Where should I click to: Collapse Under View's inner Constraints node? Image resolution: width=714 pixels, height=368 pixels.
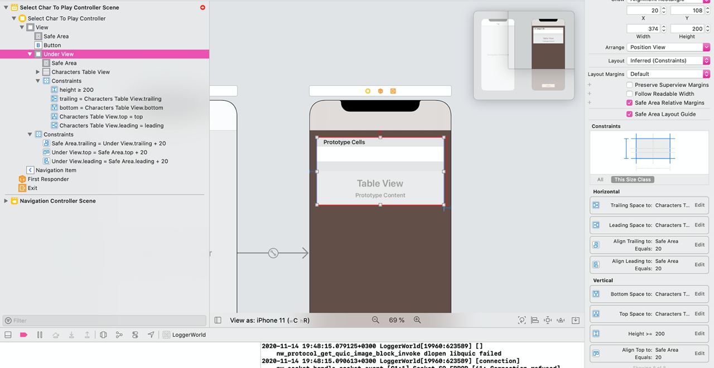(37, 81)
